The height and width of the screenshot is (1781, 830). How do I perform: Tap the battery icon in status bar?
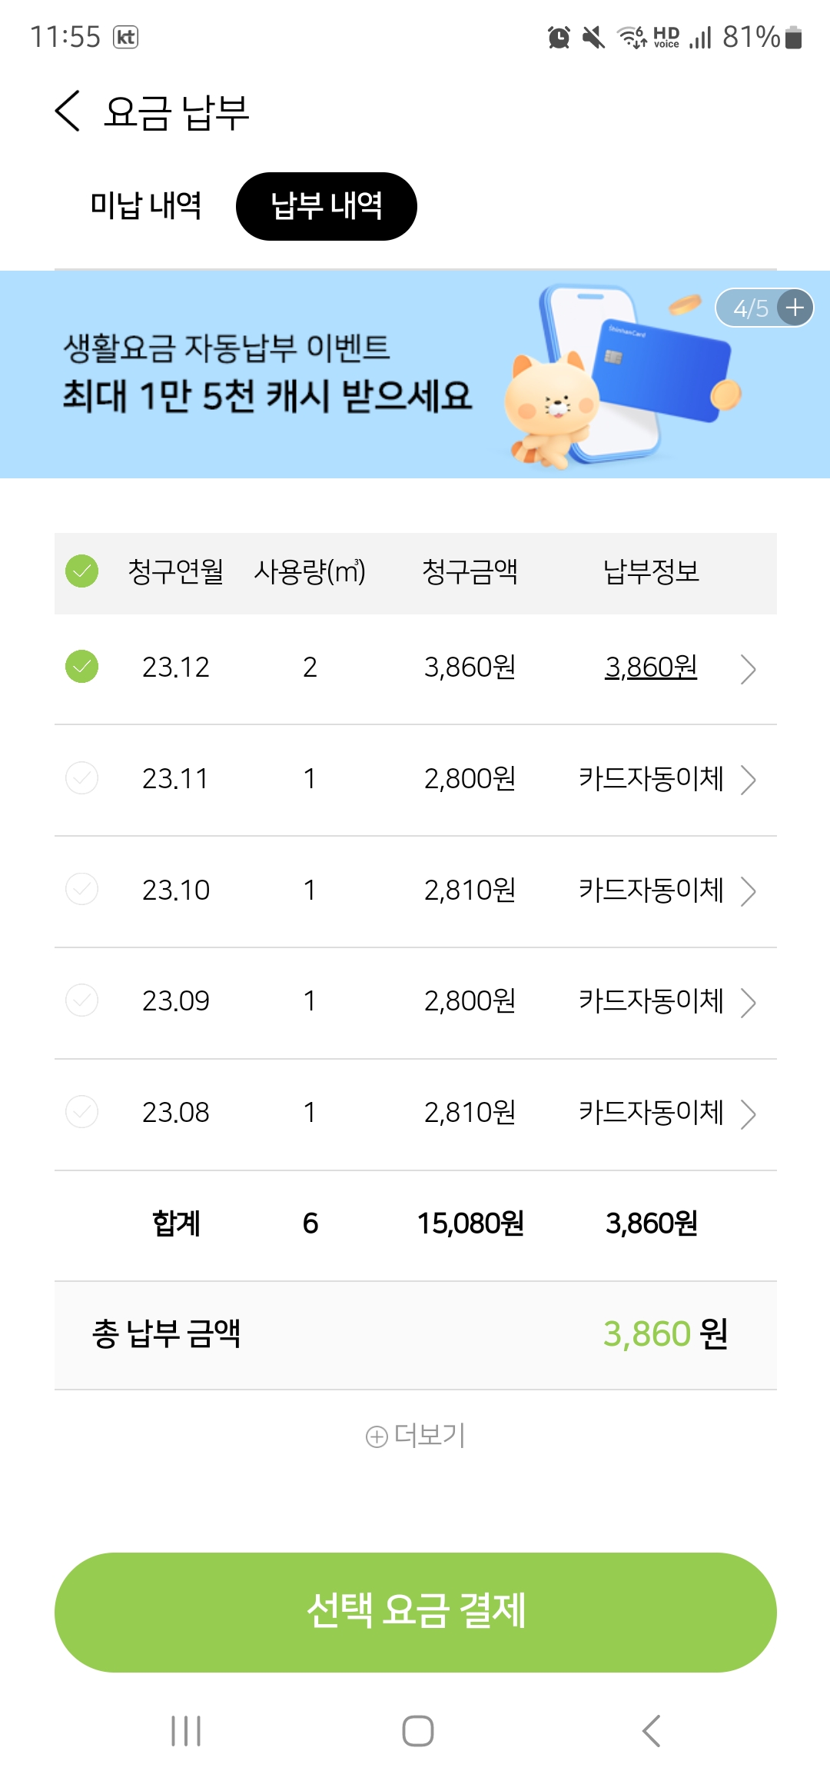(794, 37)
